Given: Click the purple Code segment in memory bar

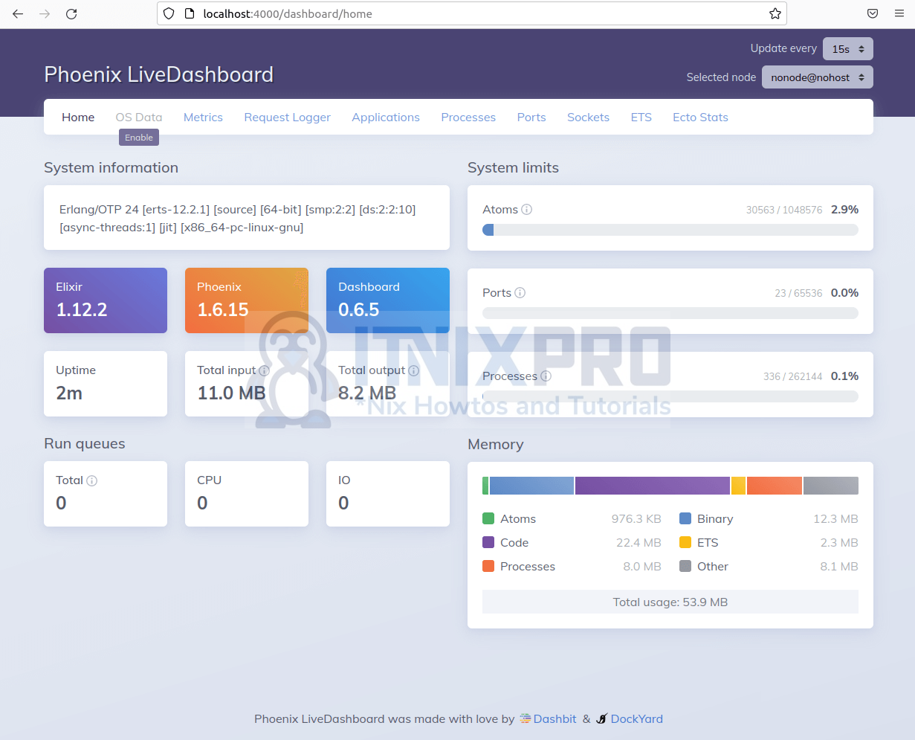Looking at the screenshot, I should pos(653,486).
